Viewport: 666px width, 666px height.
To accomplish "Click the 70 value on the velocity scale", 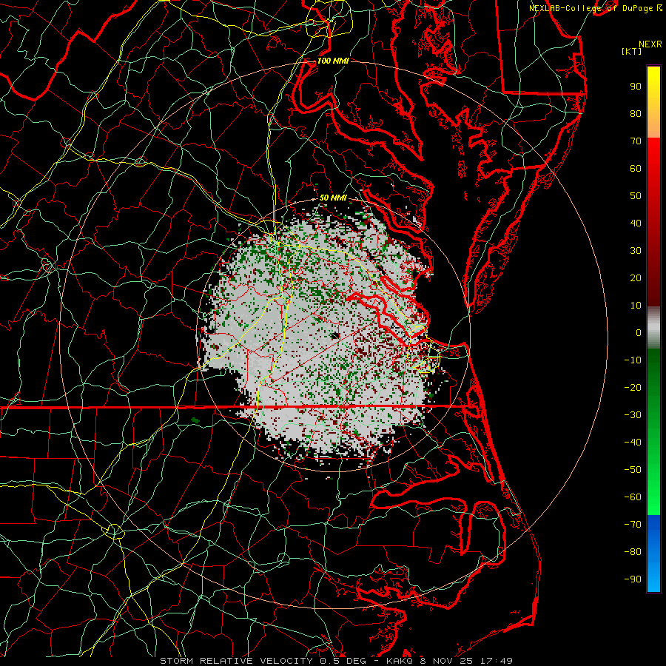I will [x=636, y=141].
